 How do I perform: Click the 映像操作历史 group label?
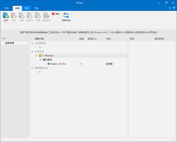point(41,68)
